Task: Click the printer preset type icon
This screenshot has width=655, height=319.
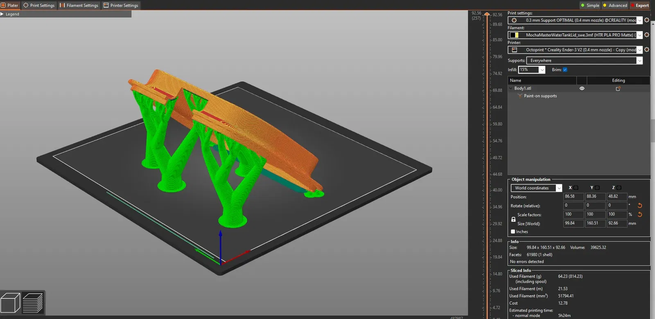Action: click(515, 49)
